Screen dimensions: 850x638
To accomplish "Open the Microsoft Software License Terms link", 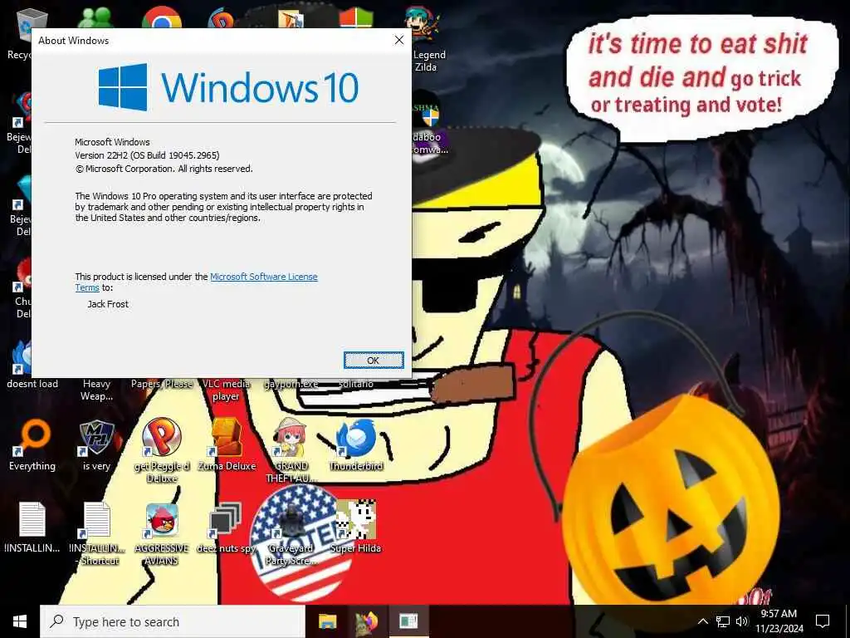I will (x=263, y=277).
